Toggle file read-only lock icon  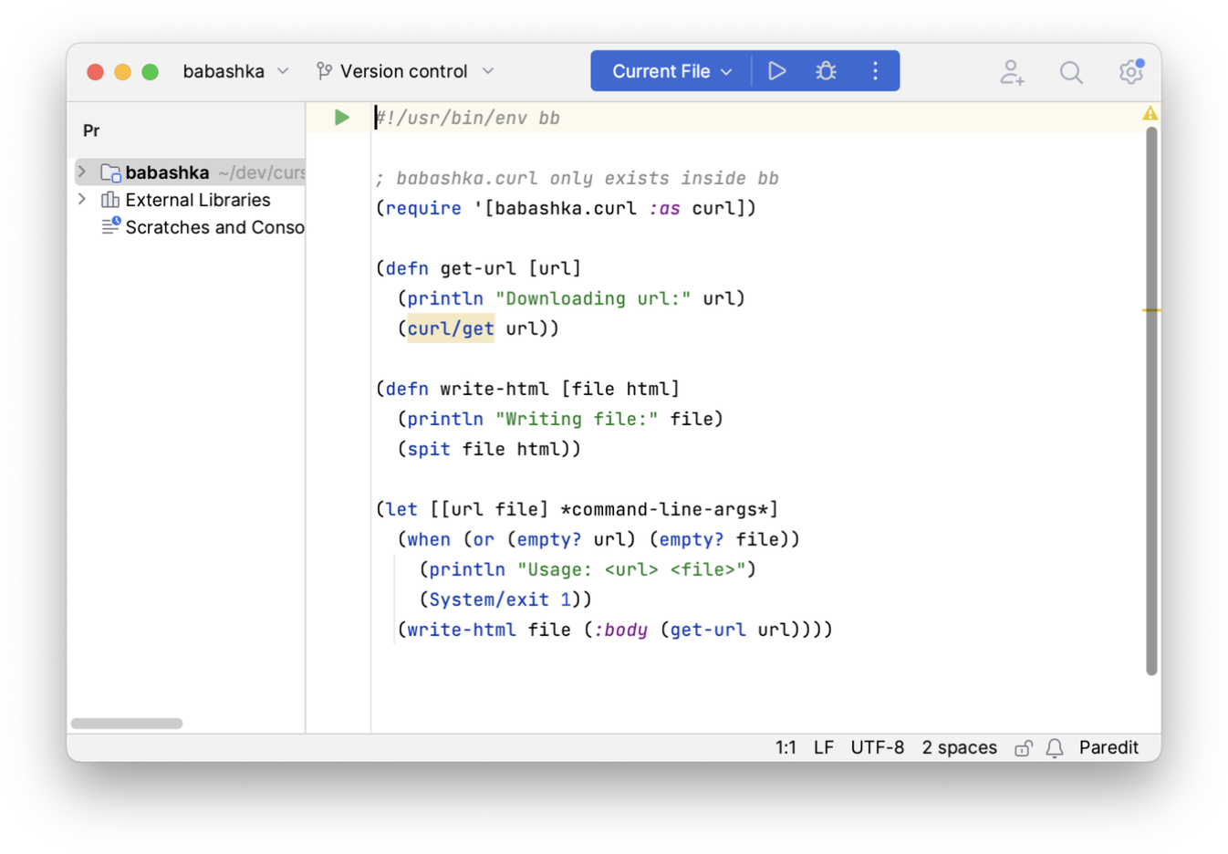1024,748
